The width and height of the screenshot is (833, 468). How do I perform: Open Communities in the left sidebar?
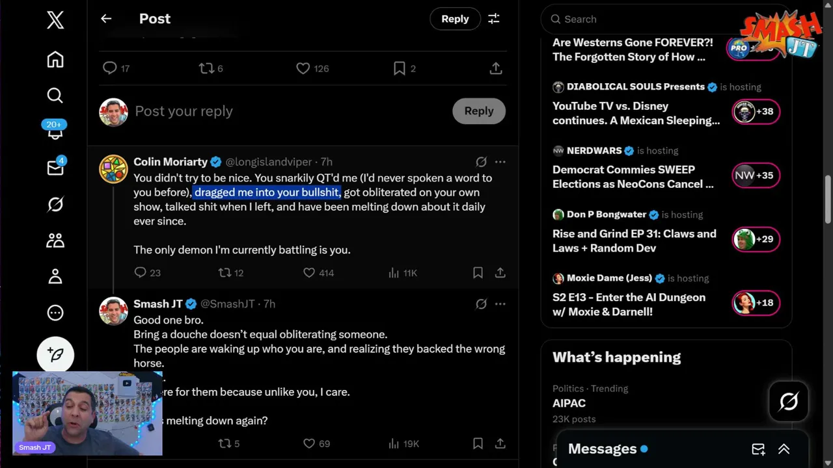click(55, 240)
